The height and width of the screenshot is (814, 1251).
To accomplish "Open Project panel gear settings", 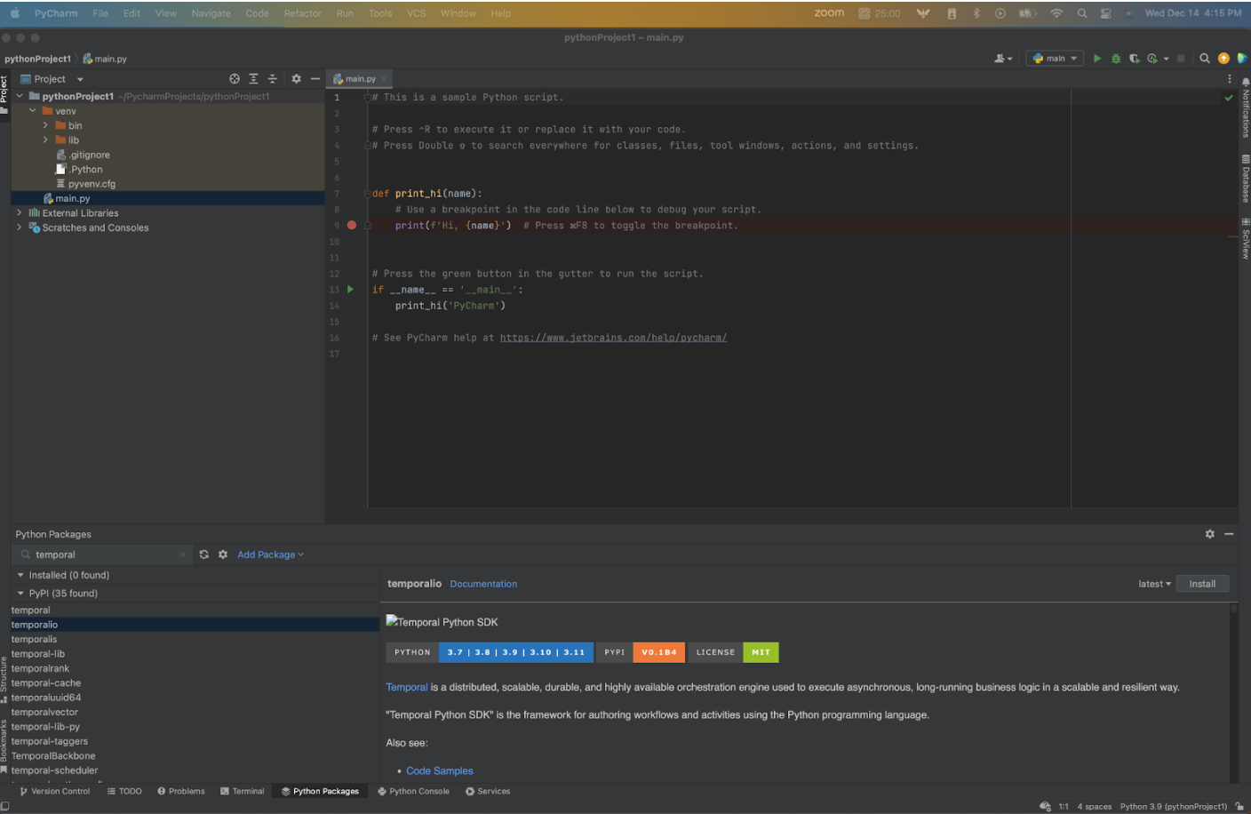I will (296, 79).
